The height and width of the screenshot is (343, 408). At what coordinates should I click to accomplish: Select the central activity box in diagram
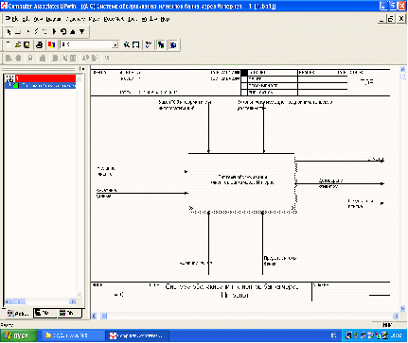[242, 182]
